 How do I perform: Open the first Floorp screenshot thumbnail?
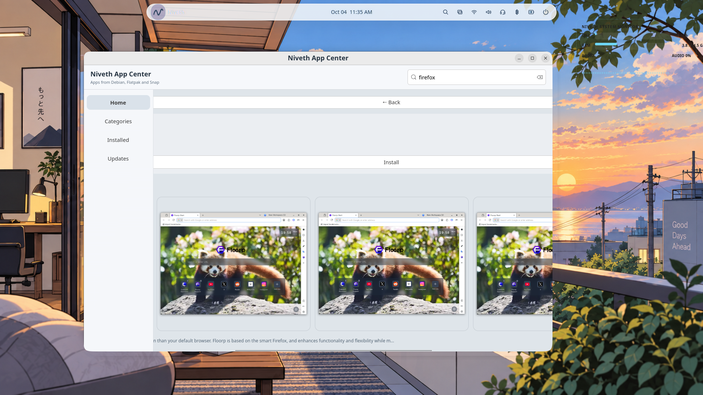[x=234, y=264]
